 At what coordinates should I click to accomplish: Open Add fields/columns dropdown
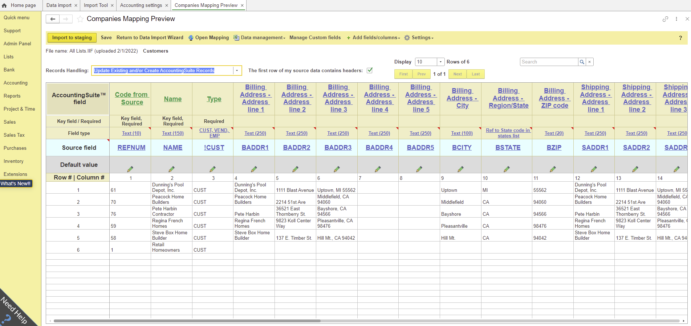tap(373, 38)
